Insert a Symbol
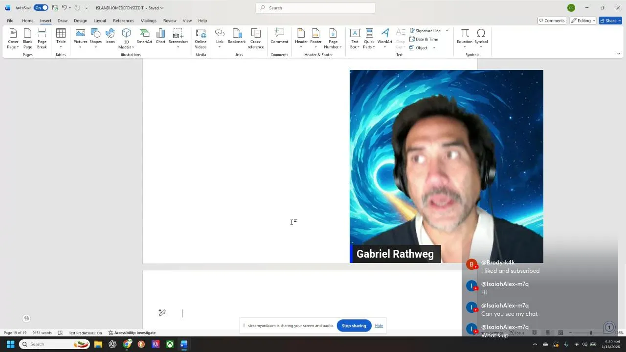The height and width of the screenshot is (352, 626). tap(481, 39)
